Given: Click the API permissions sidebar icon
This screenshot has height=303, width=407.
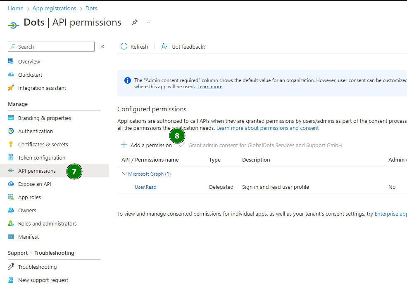Looking at the screenshot, I should [11, 171].
